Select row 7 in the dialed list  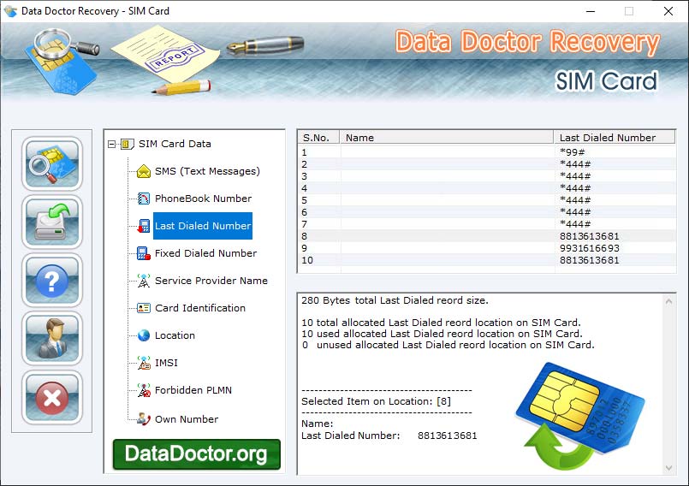coord(486,224)
